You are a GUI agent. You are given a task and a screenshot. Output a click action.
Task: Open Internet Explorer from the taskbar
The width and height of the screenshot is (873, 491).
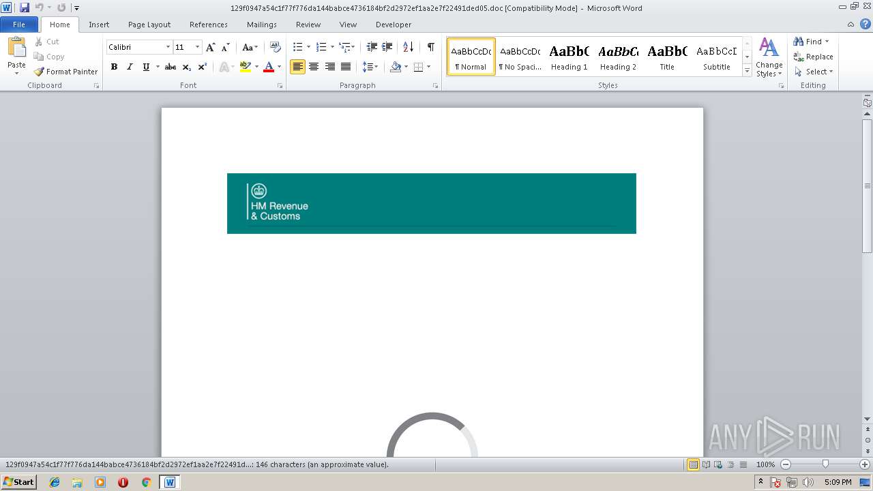55,482
